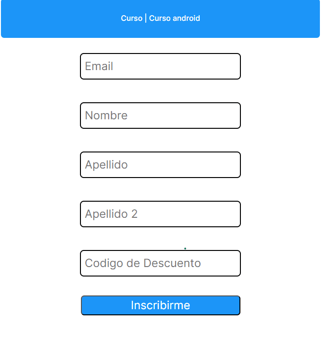This screenshot has width=336, height=339.
Task: Click the empty right side of Email box
Action: [213, 66]
